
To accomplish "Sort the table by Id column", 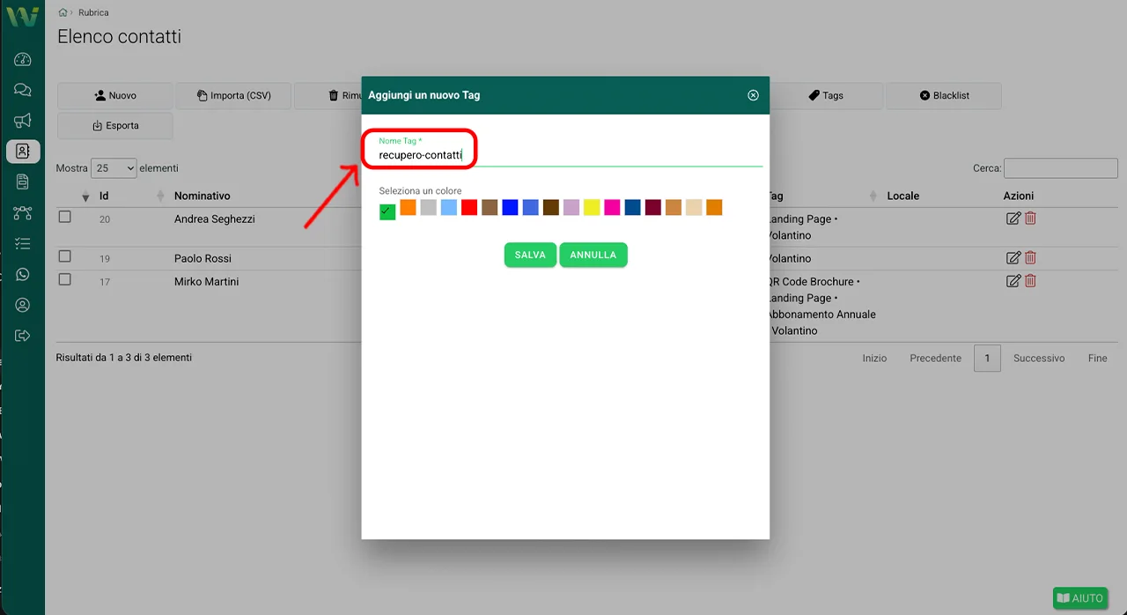I will 104,196.
